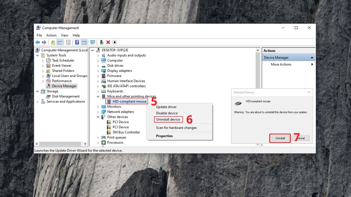Toggle the show/hide console tree button

click(x=59, y=42)
